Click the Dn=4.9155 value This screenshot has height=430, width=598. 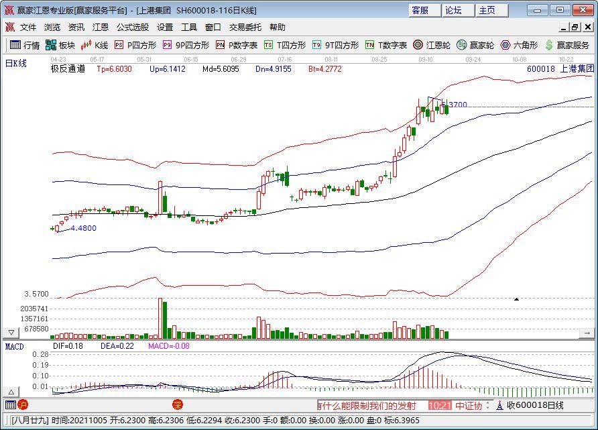(273, 69)
